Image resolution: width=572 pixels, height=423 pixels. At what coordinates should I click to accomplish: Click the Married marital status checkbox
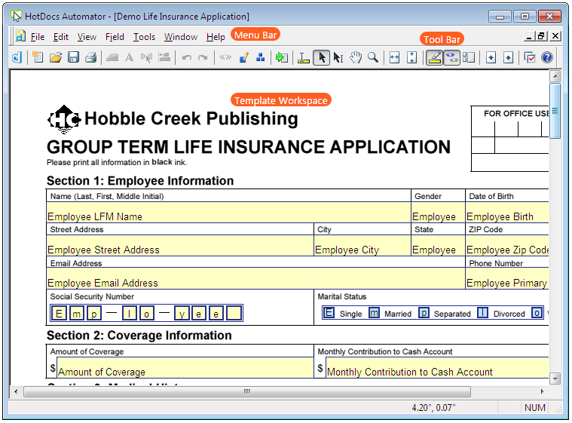coord(374,313)
